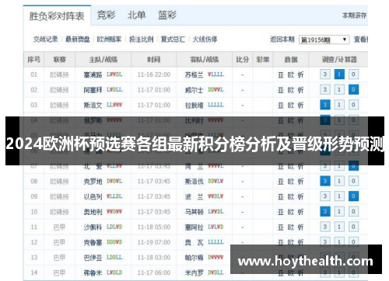Click the 调查/计算器 column header

pyautogui.click(x=339, y=60)
